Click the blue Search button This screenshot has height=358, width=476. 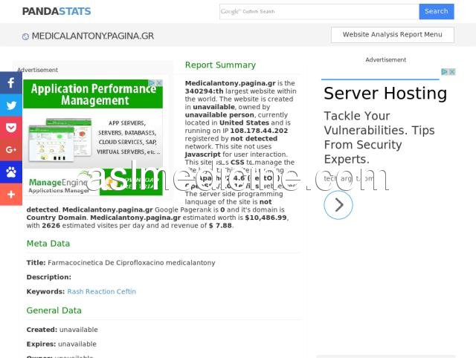pos(437,12)
